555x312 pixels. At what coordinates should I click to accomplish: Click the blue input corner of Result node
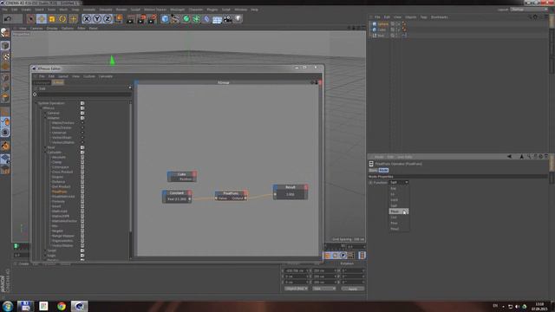[276, 187]
